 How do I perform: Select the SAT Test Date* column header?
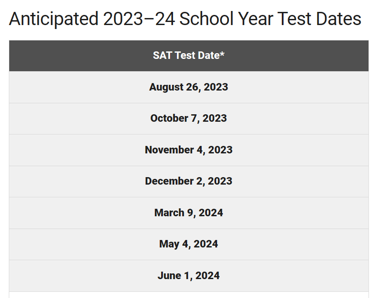pyautogui.click(x=189, y=56)
